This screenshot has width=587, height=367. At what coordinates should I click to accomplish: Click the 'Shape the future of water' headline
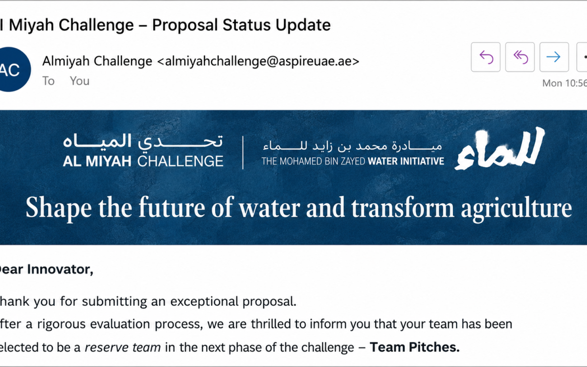(x=298, y=208)
